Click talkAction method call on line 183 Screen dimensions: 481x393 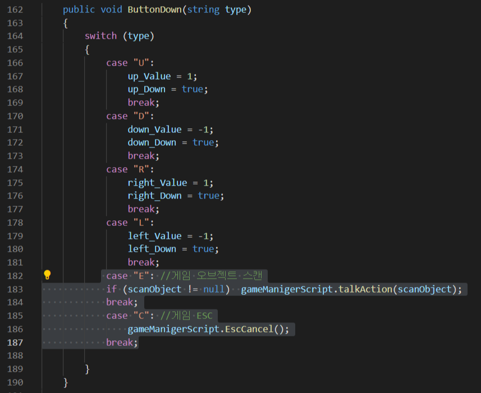point(365,289)
